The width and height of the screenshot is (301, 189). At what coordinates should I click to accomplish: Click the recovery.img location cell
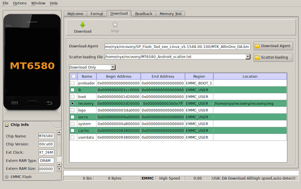[250, 104]
